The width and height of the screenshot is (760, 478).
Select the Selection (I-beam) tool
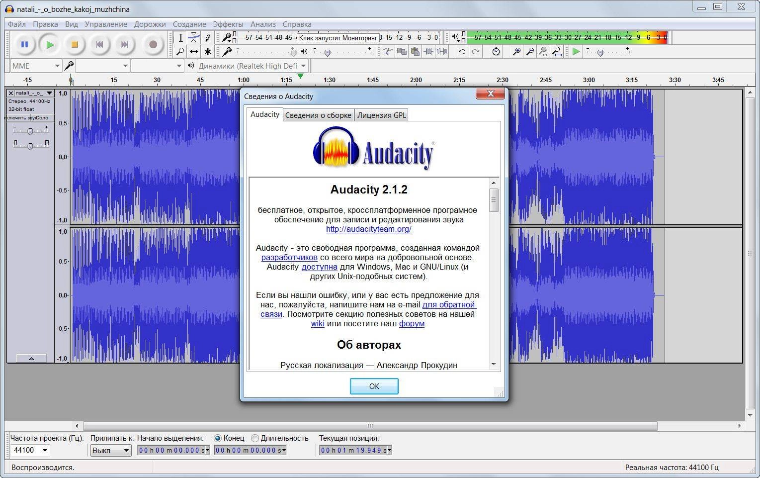coord(180,37)
